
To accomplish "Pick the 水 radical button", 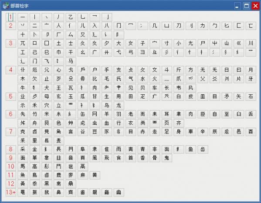I will coord(142,79).
